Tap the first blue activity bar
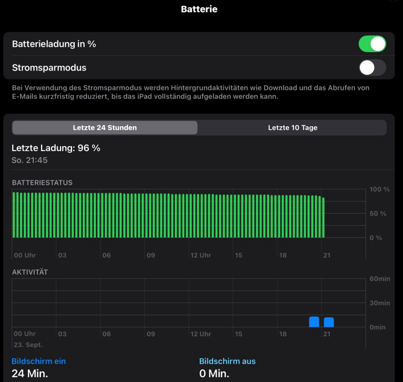Viewport: 403px width, 382px height. click(x=314, y=322)
